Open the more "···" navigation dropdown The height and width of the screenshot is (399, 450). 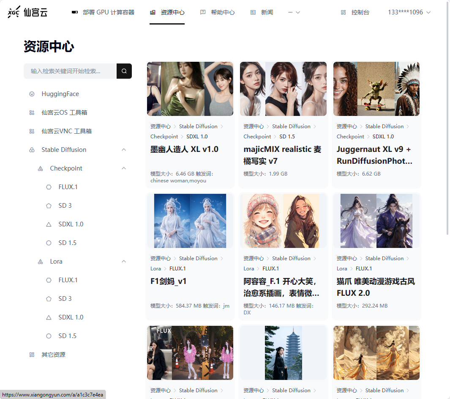(x=294, y=12)
